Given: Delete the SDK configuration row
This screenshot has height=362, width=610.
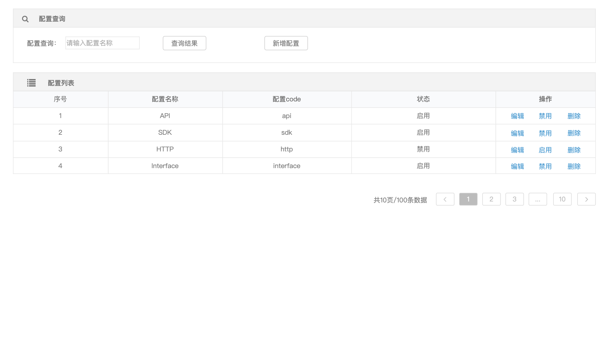Looking at the screenshot, I should click(574, 133).
